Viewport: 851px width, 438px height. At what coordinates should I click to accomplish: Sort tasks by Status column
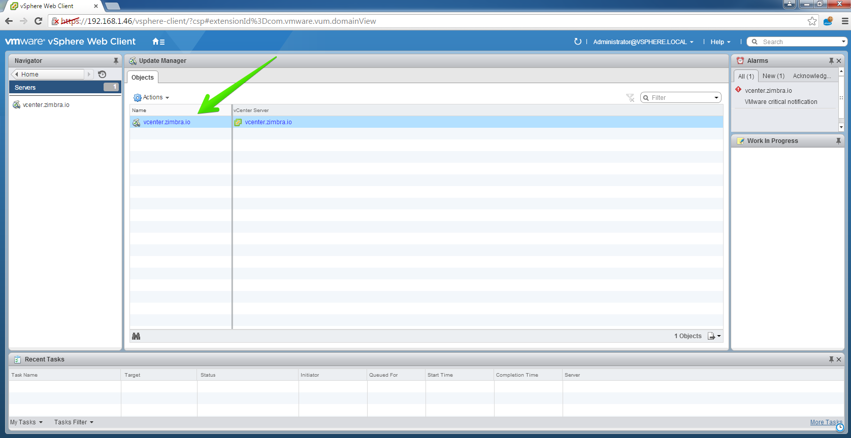(248, 375)
